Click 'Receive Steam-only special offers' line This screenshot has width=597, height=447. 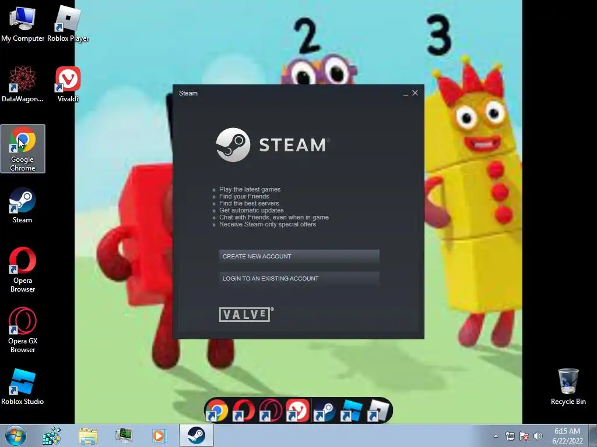[x=267, y=224]
